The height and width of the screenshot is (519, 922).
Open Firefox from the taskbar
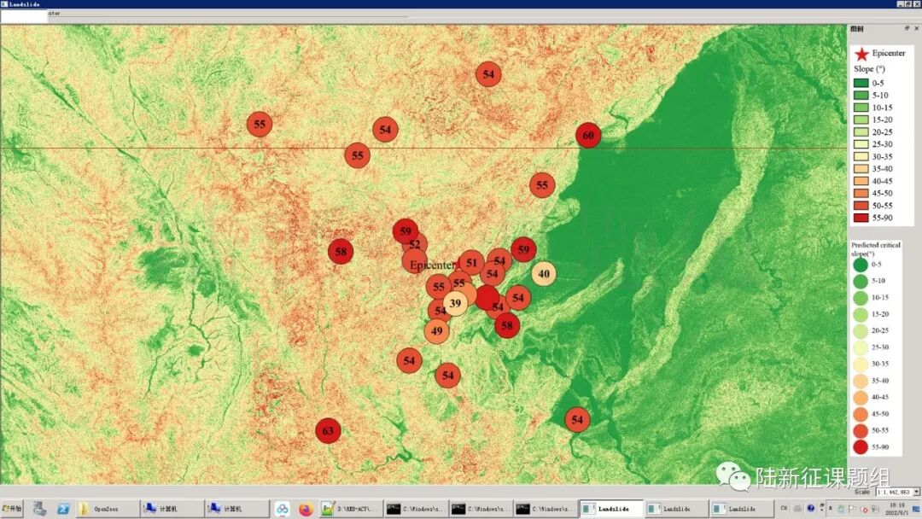point(306,509)
